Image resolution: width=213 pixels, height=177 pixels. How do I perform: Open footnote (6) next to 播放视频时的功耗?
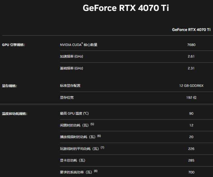click(99, 136)
